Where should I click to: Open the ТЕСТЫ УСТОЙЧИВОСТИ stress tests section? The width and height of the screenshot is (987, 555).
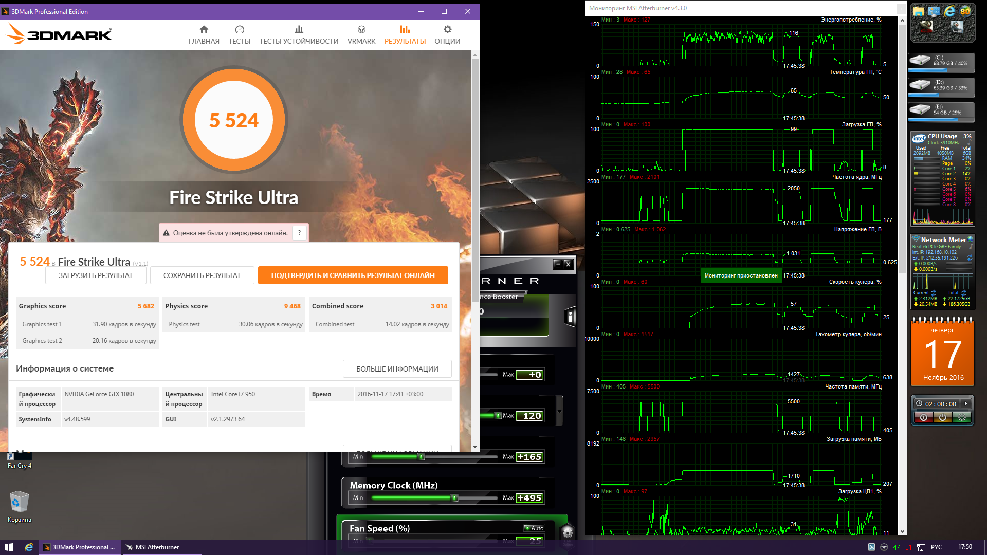[299, 35]
